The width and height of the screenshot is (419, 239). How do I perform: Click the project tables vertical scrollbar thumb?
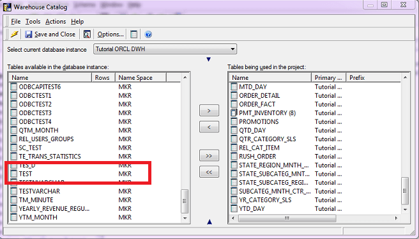(x=405, y=191)
